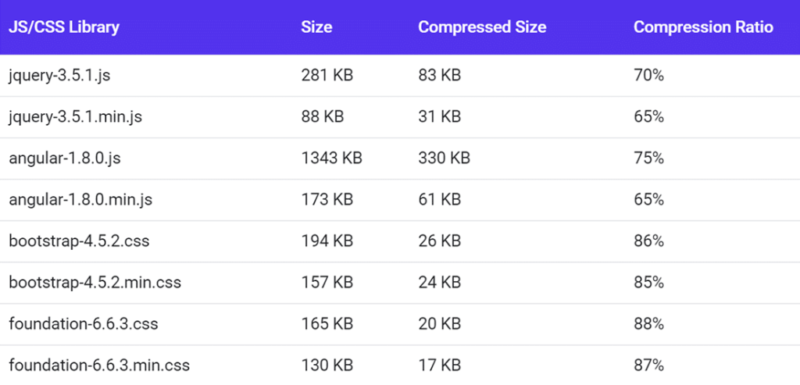This screenshot has width=800, height=385.
Task: Select the Compressed Size column header
Action: (x=482, y=27)
